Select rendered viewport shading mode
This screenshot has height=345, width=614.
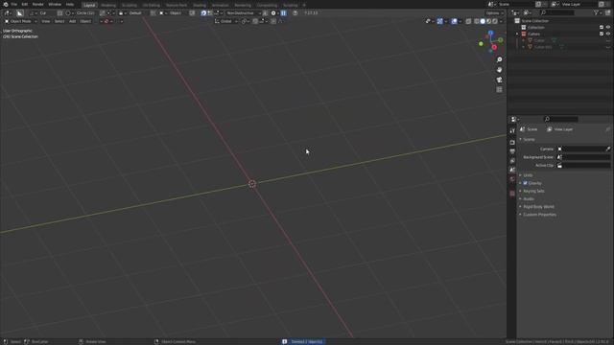(x=495, y=21)
